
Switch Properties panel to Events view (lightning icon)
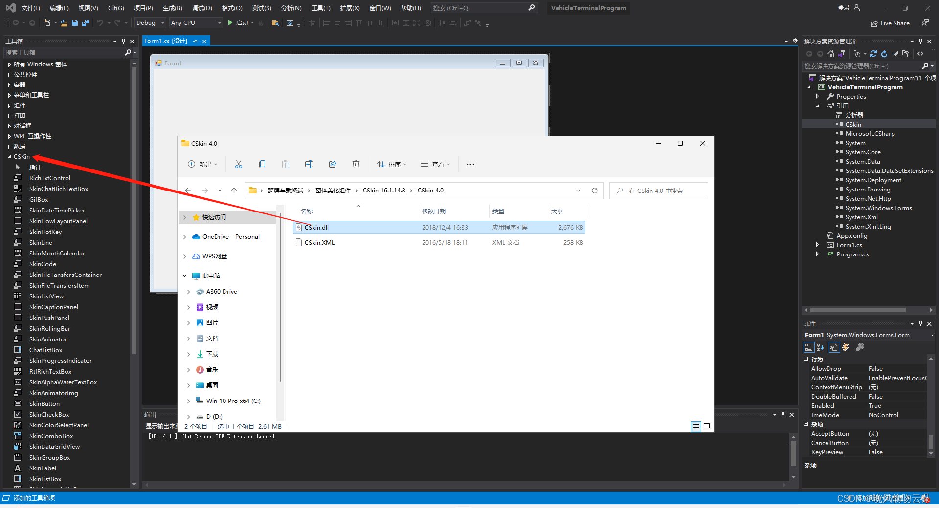point(846,347)
